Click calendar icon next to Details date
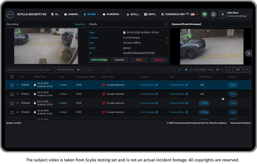Screen dimensions: 257x164 pos(124,33)
